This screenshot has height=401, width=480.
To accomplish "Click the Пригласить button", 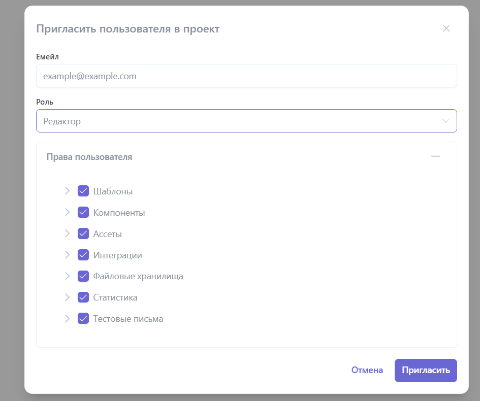I will 426,370.
